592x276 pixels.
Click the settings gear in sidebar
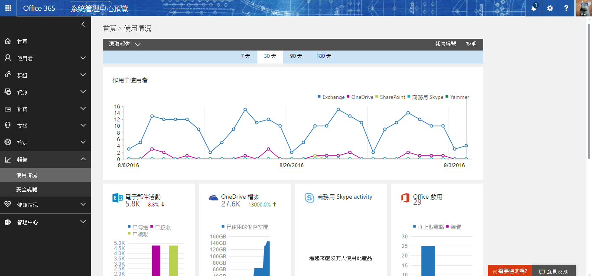tap(8, 143)
